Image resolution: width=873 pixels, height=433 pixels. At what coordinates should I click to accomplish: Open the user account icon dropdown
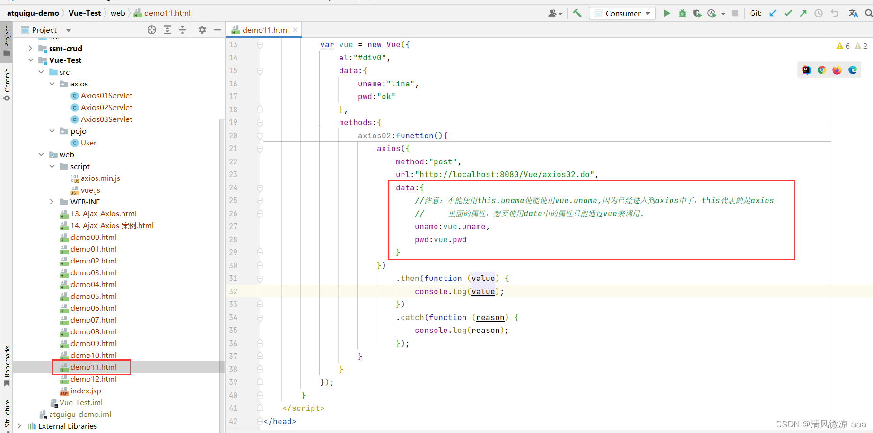pos(555,13)
